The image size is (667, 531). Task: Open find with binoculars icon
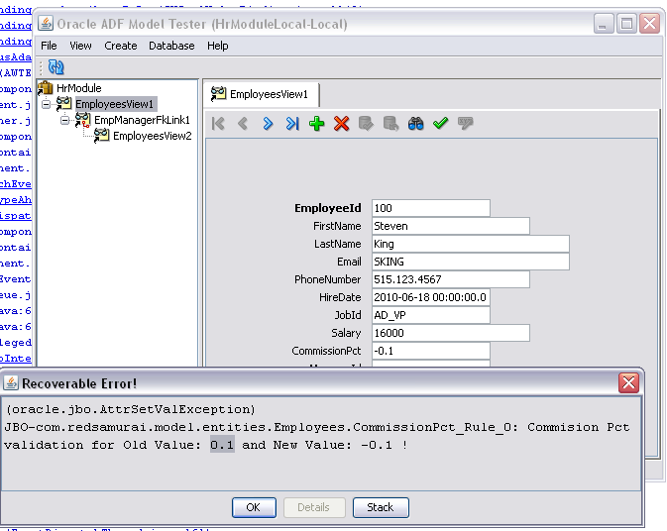415,124
